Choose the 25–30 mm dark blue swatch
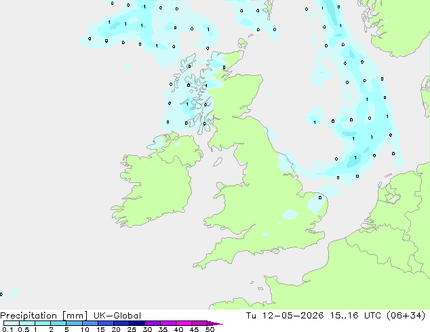This screenshot has width=430, height=332. [x=137, y=323]
